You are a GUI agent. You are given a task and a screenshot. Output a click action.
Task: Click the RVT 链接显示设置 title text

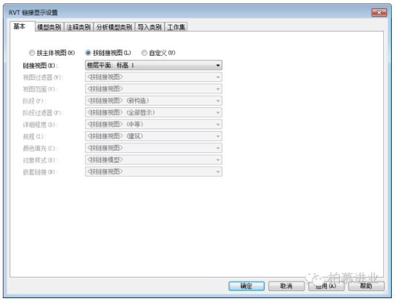33,13
